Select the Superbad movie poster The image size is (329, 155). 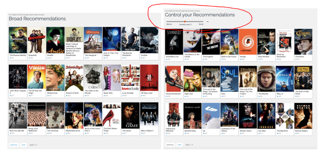click(36, 39)
